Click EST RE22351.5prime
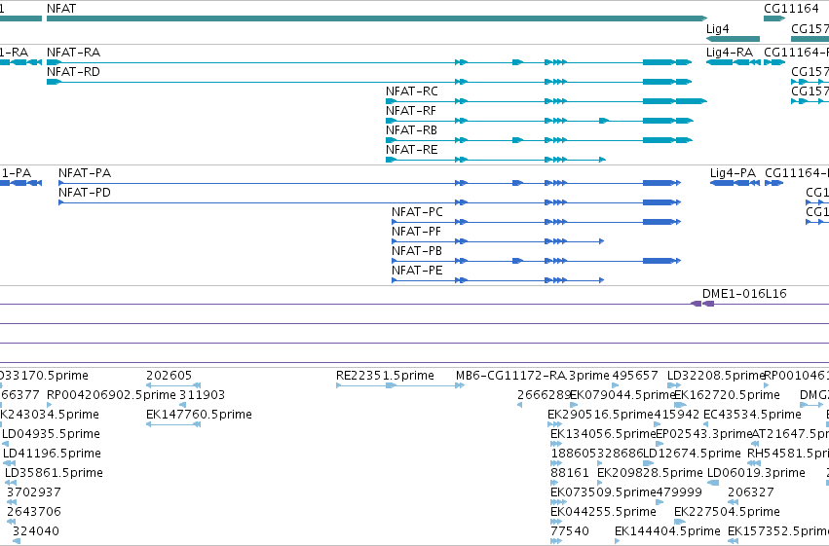 (x=385, y=376)
